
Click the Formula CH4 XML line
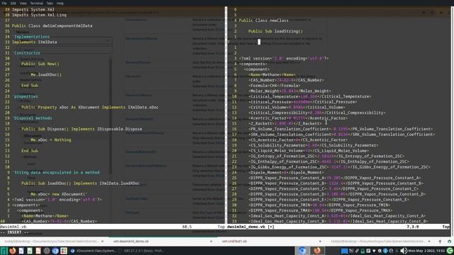pos(275,85)
